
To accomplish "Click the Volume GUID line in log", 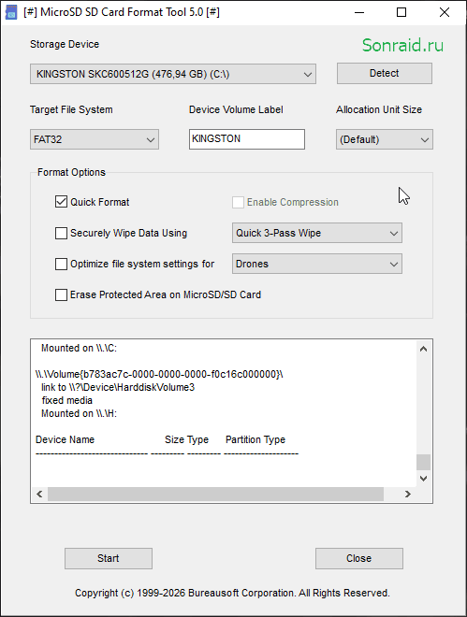I will click(159, 374).
